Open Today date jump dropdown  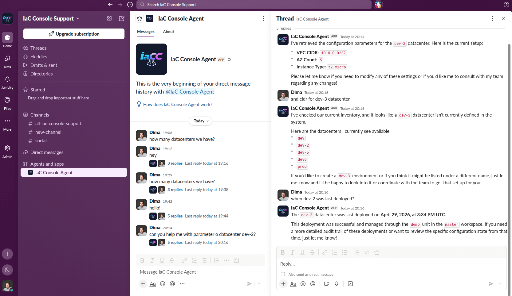(200, 121)
